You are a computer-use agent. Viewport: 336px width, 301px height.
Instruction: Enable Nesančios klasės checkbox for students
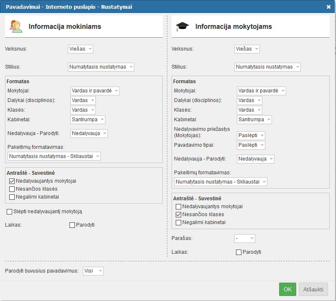(x=12, y=189)
